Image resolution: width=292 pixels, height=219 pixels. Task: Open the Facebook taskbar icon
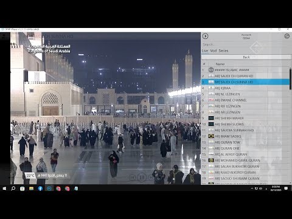click(40, 189)
